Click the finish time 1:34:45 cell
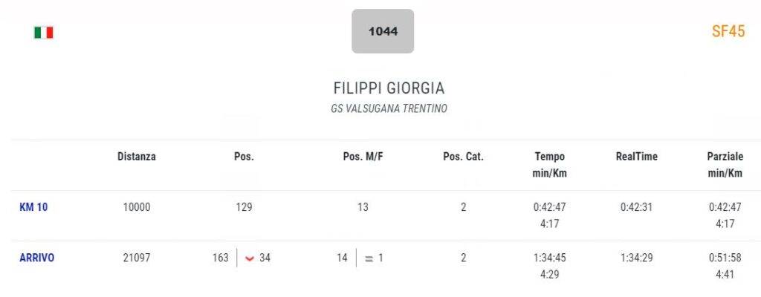This screenshot has width=761, height=297. tap(549, 258)
